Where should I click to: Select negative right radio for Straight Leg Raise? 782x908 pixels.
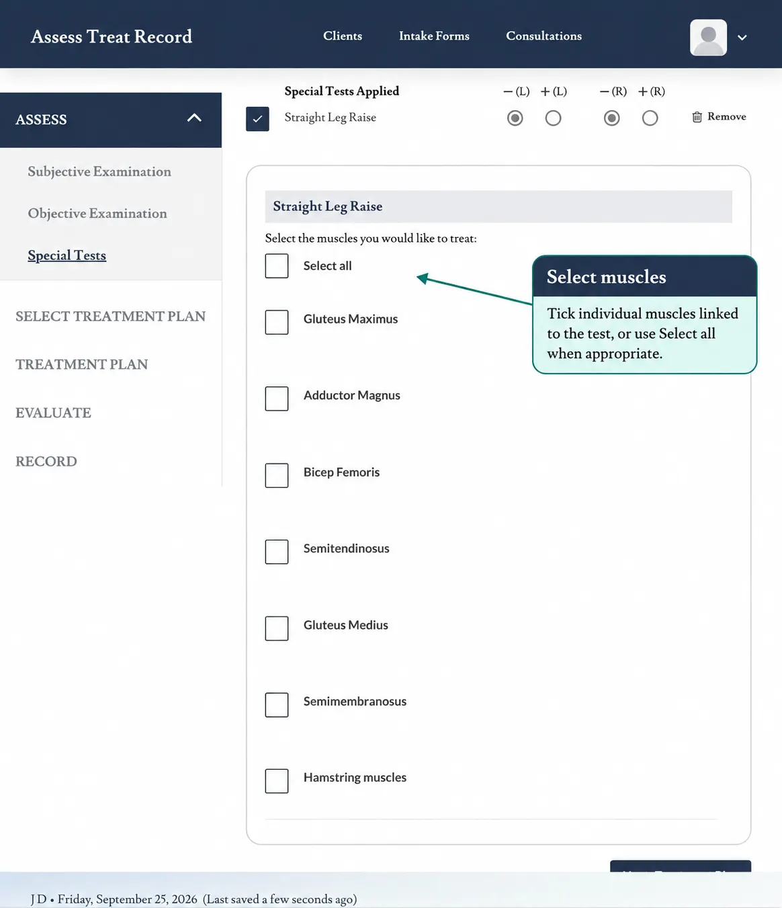[x=612, y=118]
